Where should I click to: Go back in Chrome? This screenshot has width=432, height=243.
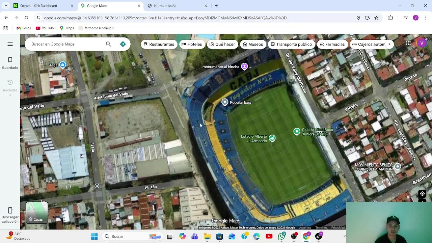[x=6, y=18]
